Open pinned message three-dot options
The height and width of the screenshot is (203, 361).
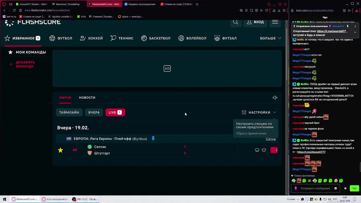pyautogui.click(x=355, y=26)
